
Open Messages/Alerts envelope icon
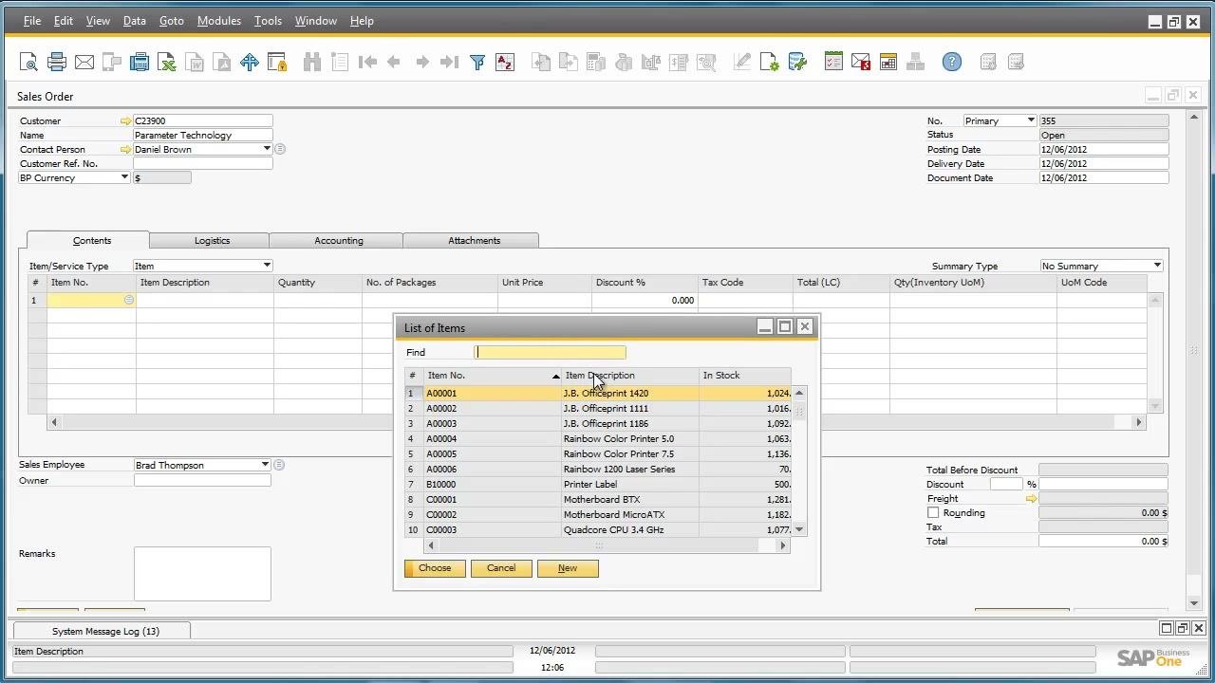pyautogui.click(x=861, y=63)
